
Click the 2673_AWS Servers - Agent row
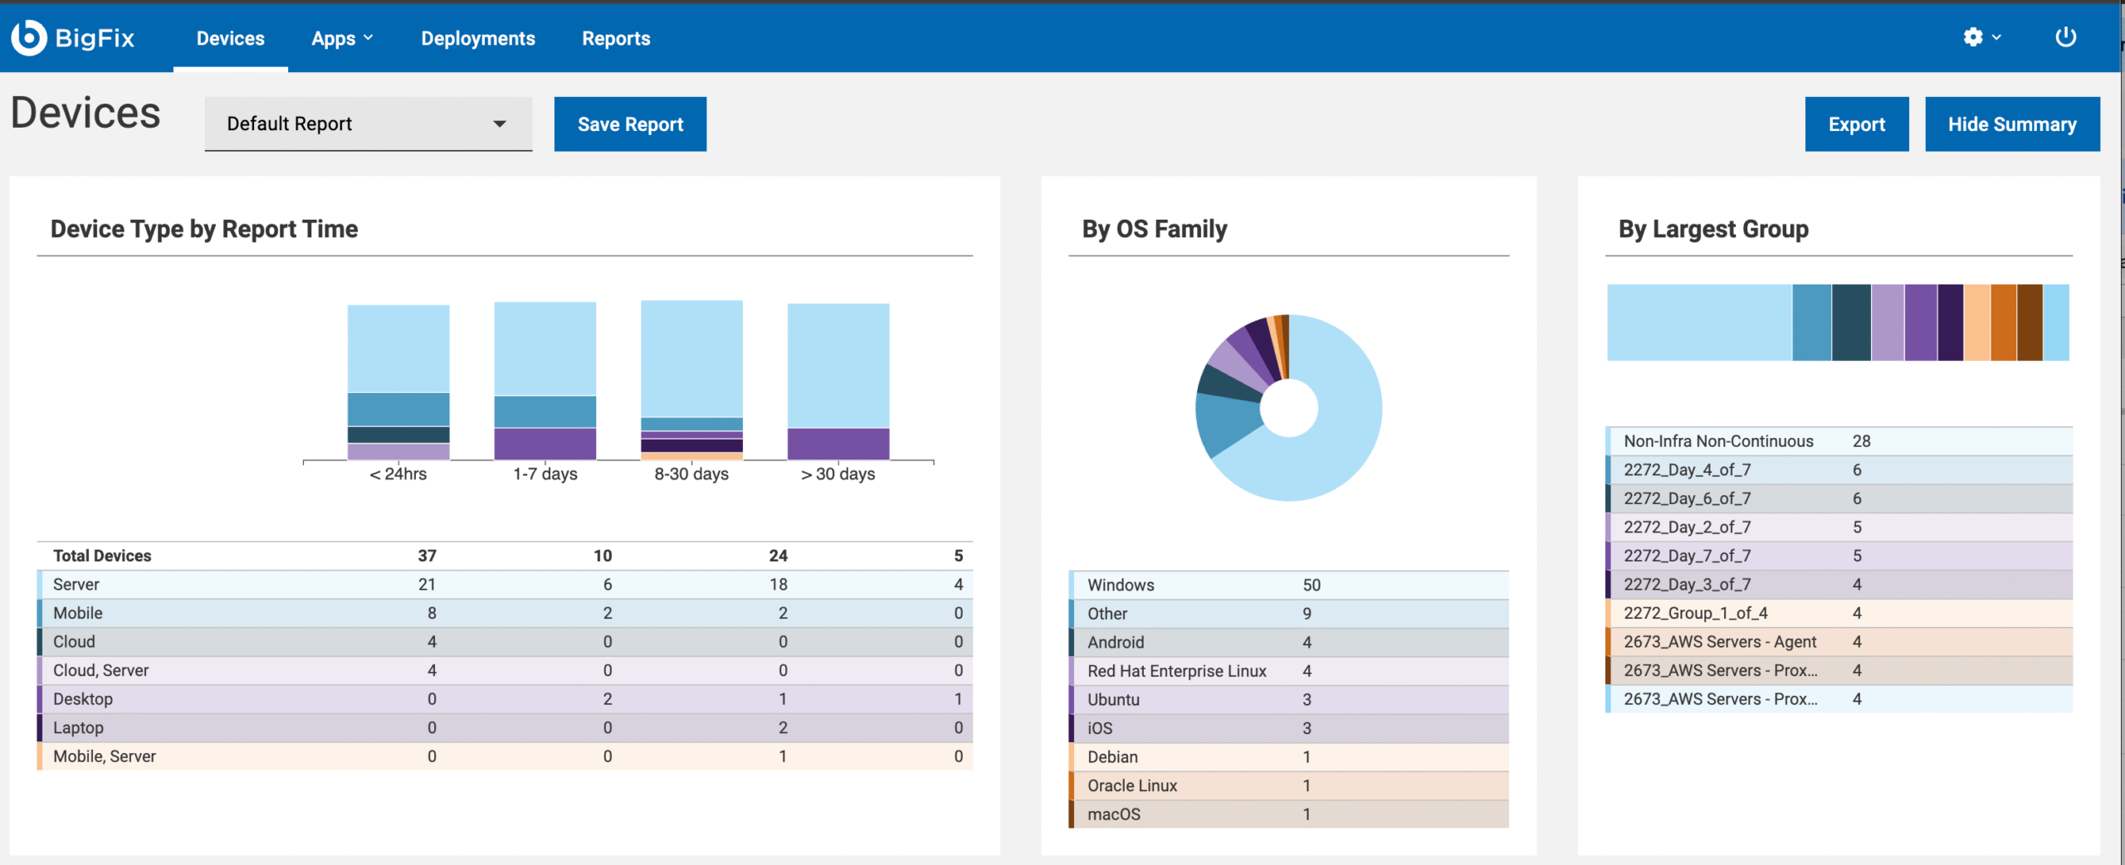click(1839, 642)
